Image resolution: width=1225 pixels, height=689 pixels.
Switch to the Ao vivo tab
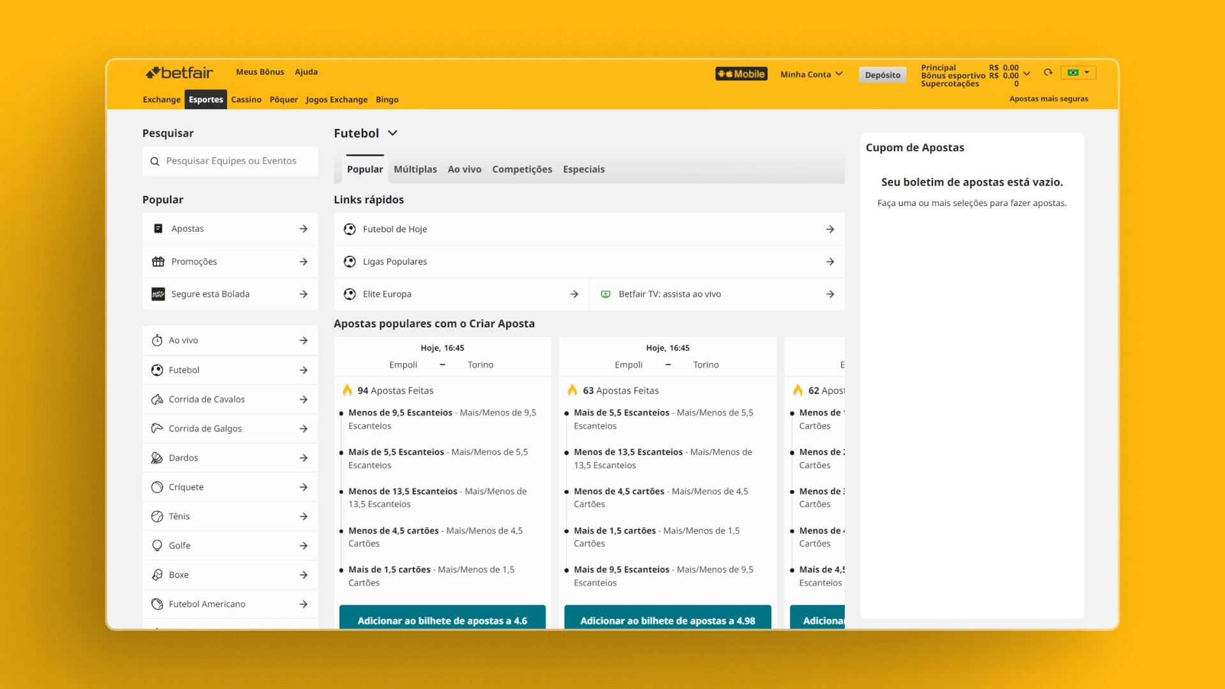[x=464, y=169]
